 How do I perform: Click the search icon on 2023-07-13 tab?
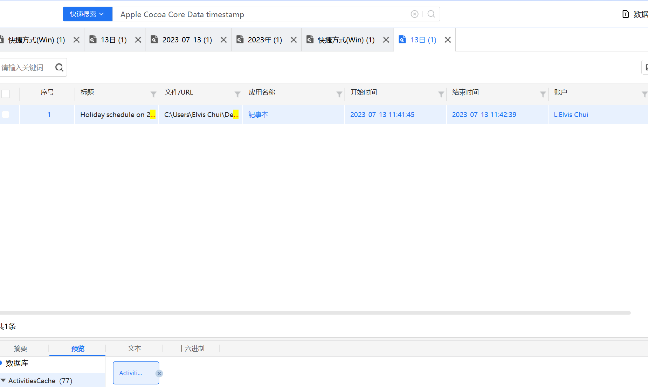coord(154,39)
